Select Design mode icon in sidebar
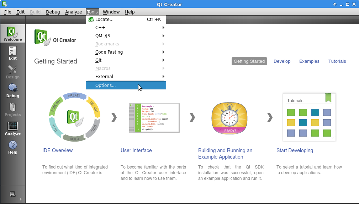359x204 pixels. pyautogui.click(x=12, y=72)
